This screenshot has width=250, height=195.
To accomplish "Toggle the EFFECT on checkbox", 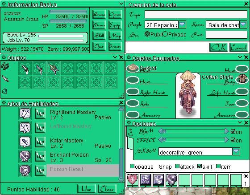I will pos(233,140).
